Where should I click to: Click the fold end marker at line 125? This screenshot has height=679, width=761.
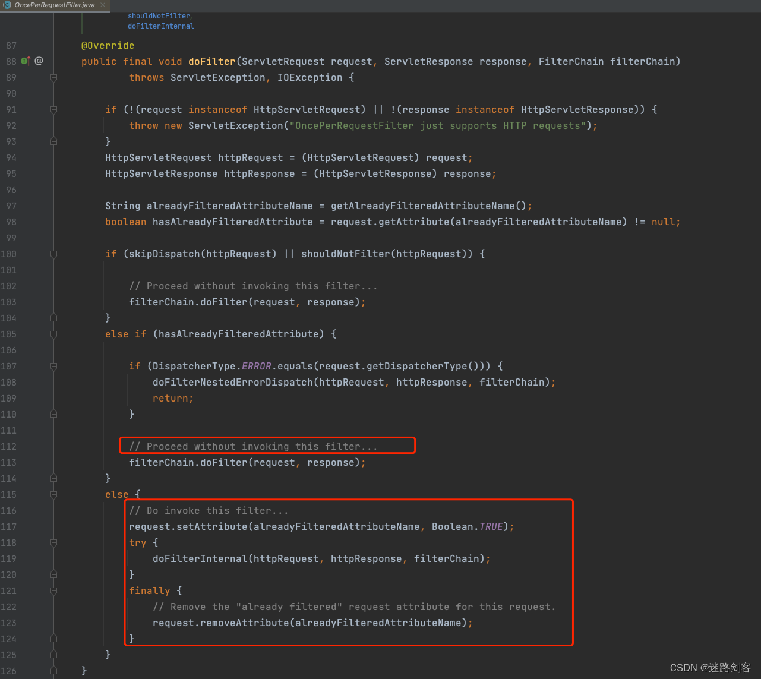coord(53,655)
